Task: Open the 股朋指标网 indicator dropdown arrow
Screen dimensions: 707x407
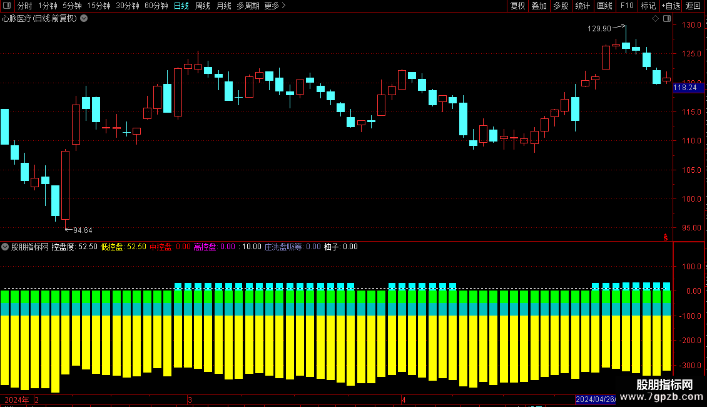Action: click(x=5, y=247)
